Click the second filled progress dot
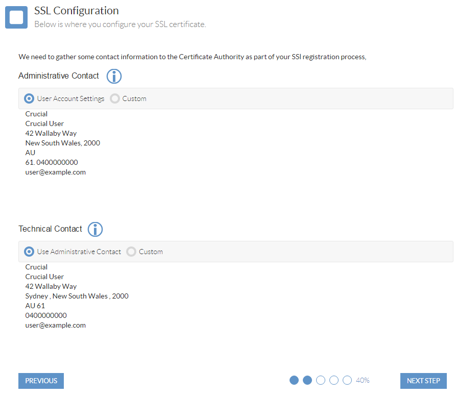The width and height of the screenshot is (456, 397). tap(307, 380)
